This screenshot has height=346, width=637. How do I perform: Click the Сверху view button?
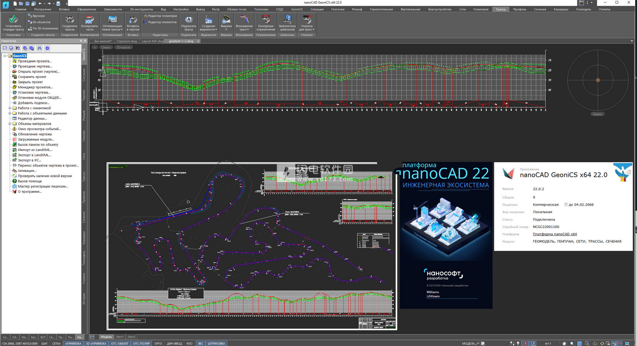pyautogui.click(x=106, y=47)
